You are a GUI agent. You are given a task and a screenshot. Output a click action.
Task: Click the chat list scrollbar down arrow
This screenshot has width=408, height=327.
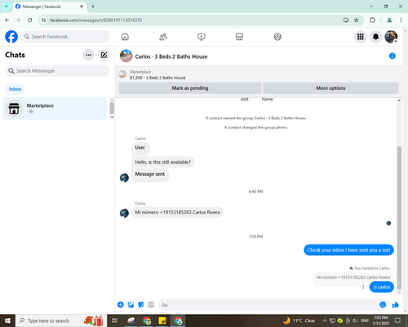point(112,117)
